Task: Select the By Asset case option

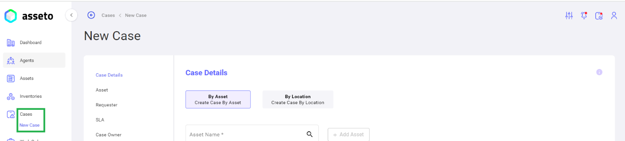Action: pyautogui.click(x=218, y=99)
